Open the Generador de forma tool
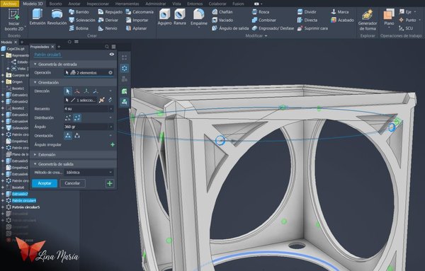This screenshot has width=425, height=271. click(x=367, y=20)
